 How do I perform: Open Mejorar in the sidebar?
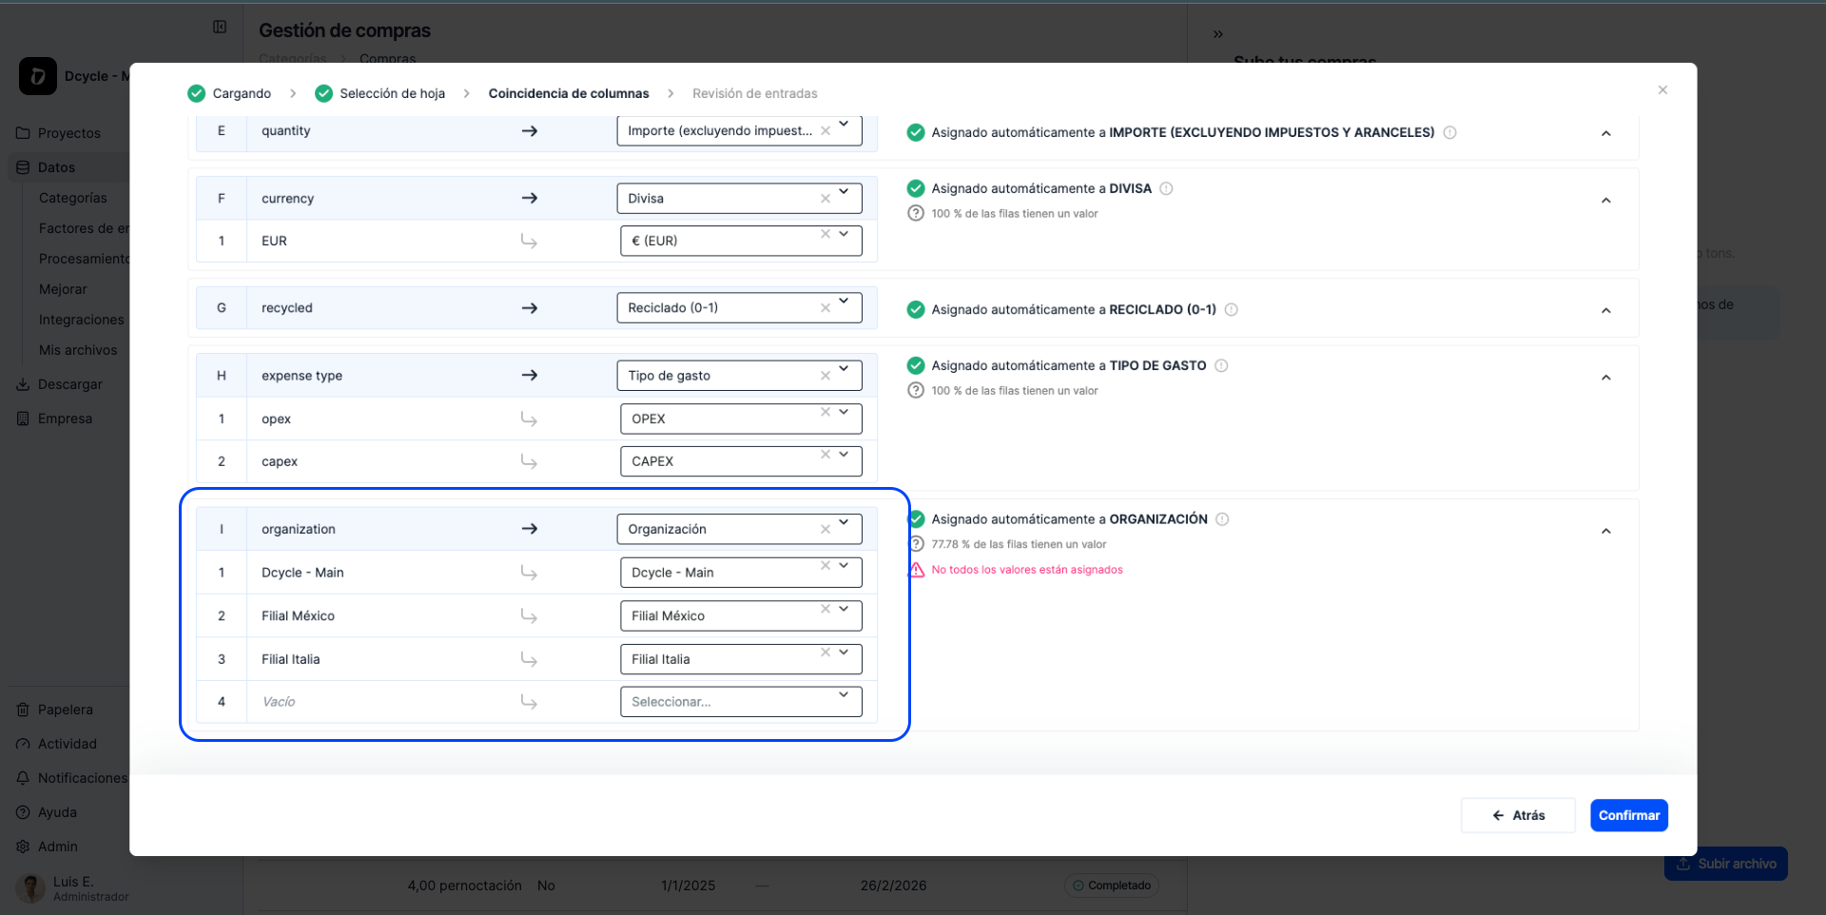coord(63,289)
